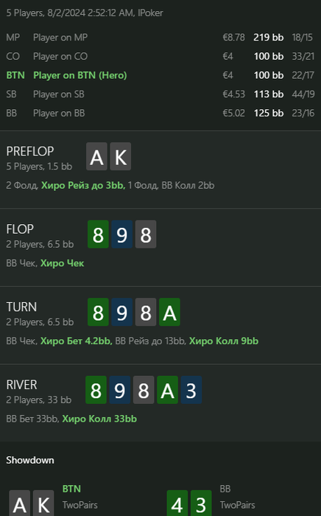Click the Хиро Бет 4.2bb action
Screen dimensions: 321x516
(77, 341)
